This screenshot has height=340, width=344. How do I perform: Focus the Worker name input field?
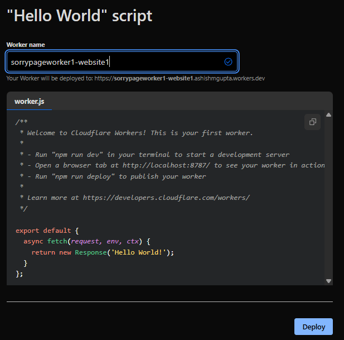pos(112,62)
